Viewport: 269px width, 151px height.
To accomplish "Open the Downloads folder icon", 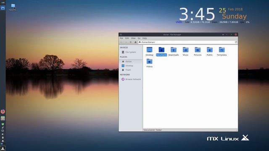I will click(174, 50).
